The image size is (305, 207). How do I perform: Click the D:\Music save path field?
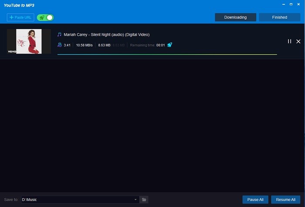click(80, 200)
